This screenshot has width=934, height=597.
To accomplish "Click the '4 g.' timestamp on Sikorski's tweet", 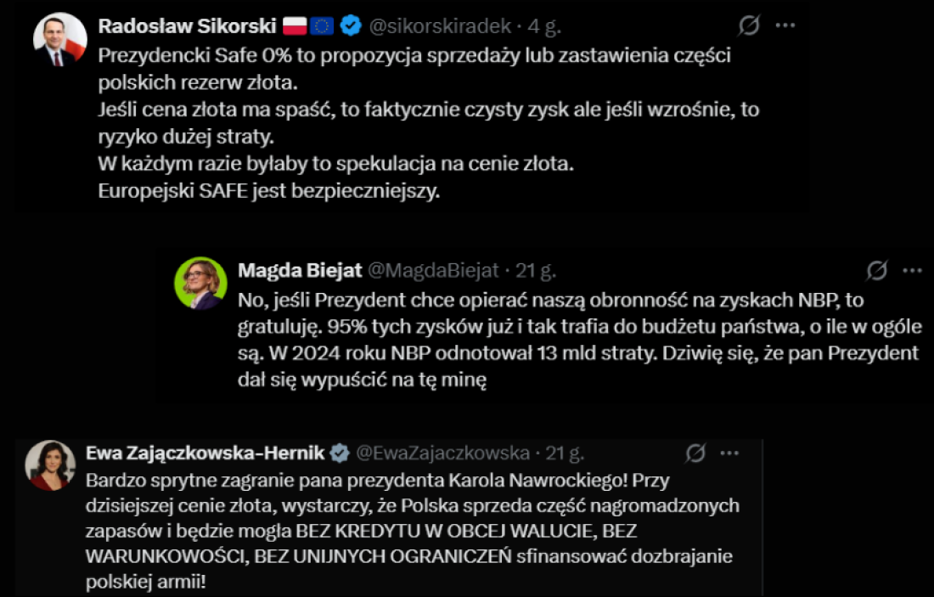I will (x=544, y=26).
